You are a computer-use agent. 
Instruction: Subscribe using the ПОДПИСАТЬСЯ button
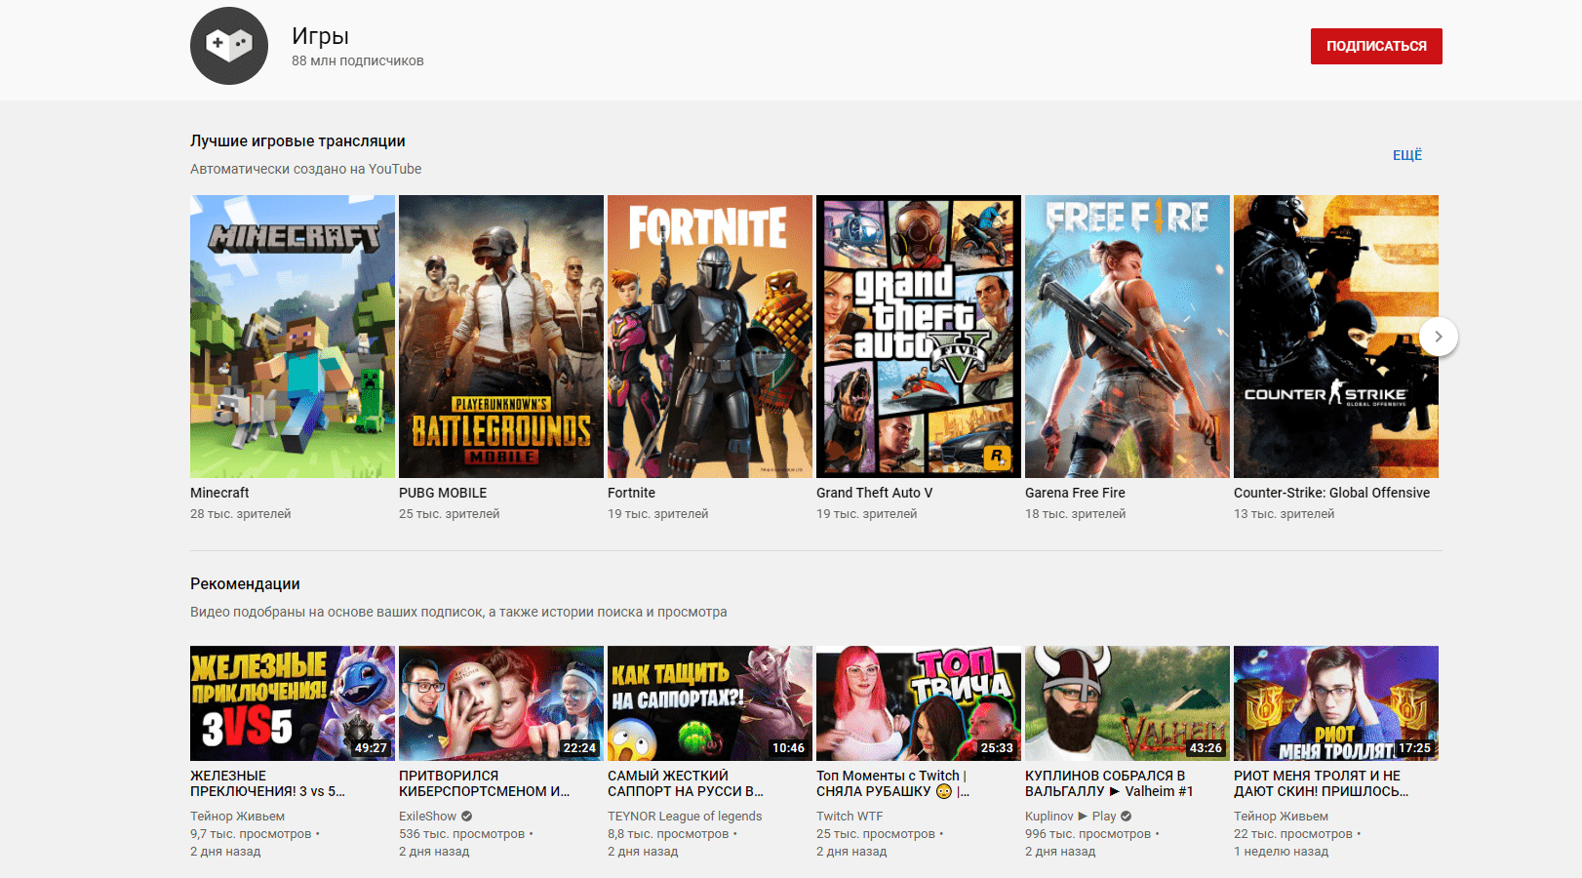tap(1375, 46)
